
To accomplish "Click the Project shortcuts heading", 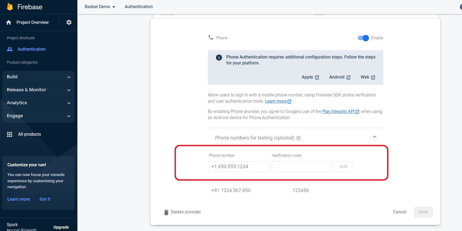I will pos(21,38).
